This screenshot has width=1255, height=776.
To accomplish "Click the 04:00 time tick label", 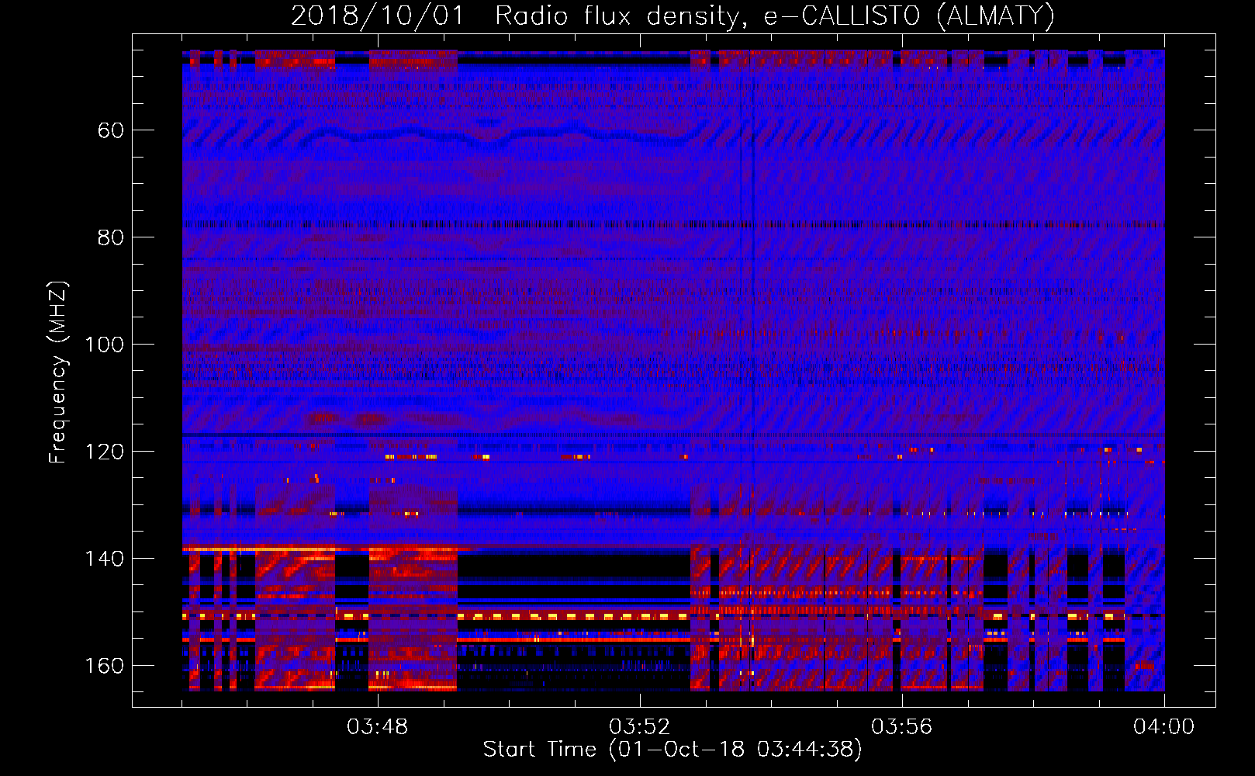I will pos(1164,727).
